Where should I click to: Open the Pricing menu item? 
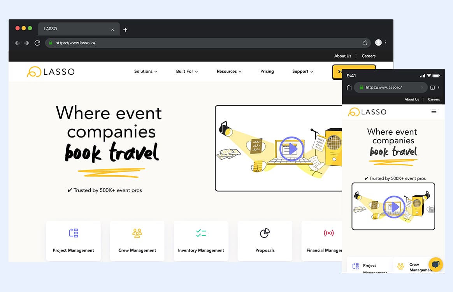[x=267, y=71]
